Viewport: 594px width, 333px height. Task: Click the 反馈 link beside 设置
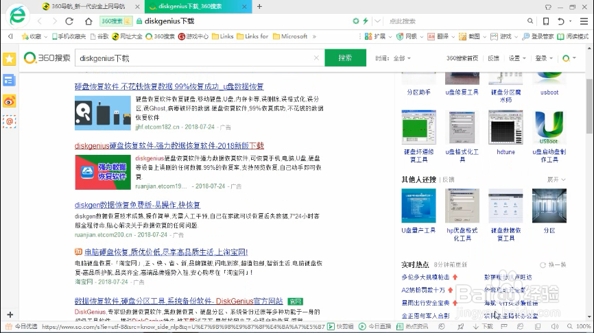click(x=493, y=58)
